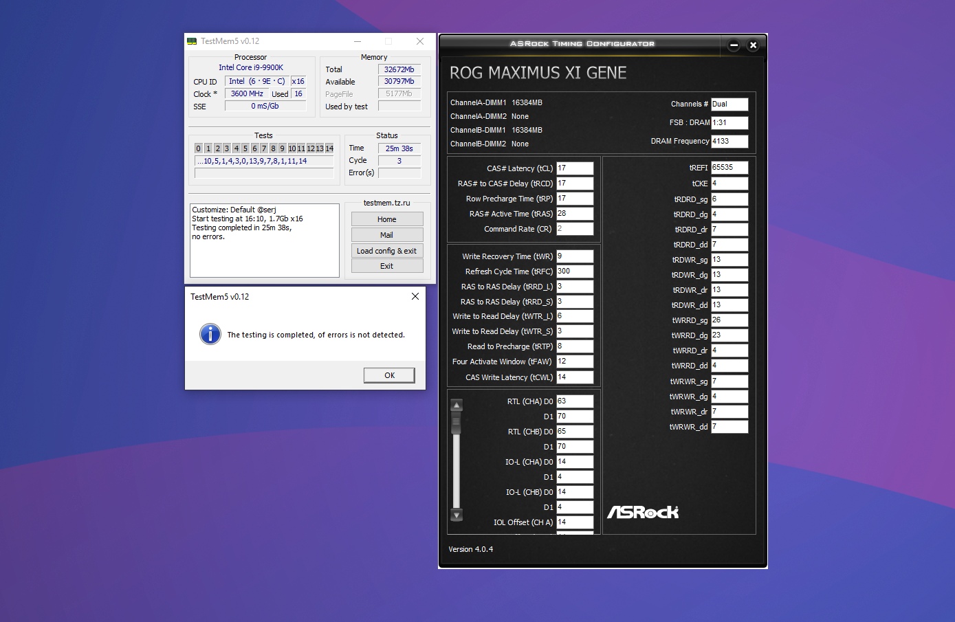
Task: Click the Time value 25m 38s
Action: pos(399,148)
